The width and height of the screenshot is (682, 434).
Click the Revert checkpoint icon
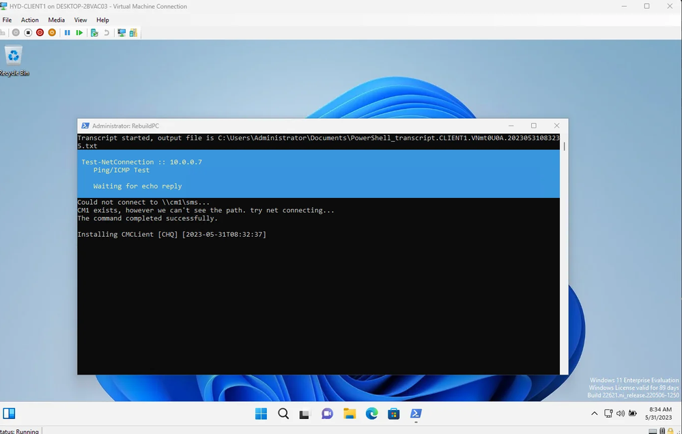[x=106, y=32]
